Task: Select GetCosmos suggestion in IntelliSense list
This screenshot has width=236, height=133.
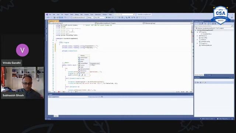Action: pyautogui.click(x=84, y=71)
